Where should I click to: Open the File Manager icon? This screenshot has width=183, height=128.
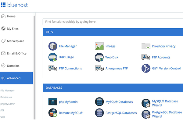(x=53, y=46)
